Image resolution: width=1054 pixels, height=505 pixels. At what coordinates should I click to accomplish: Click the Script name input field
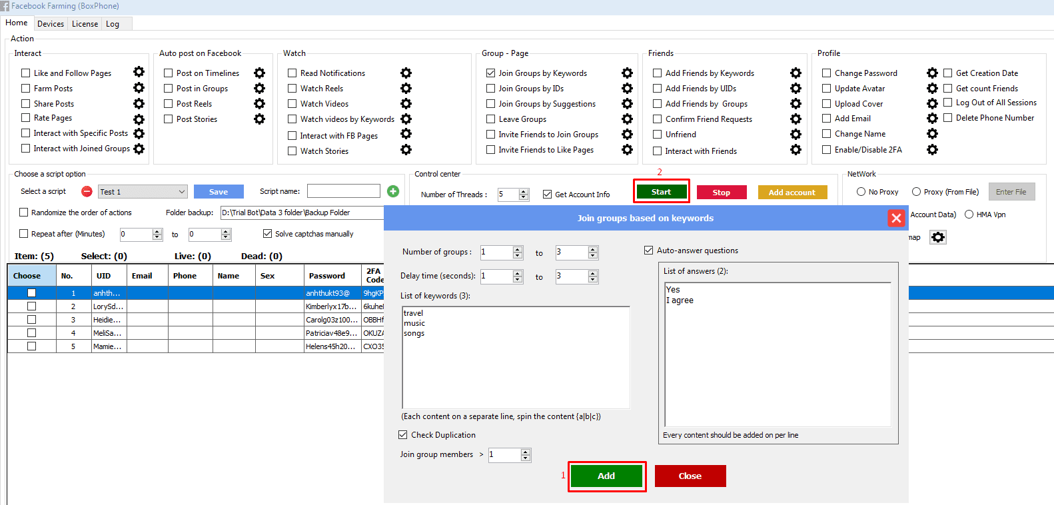pos(344,191)
